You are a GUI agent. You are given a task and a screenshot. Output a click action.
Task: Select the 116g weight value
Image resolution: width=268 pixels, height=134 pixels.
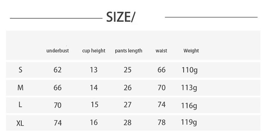click(189, 106)
